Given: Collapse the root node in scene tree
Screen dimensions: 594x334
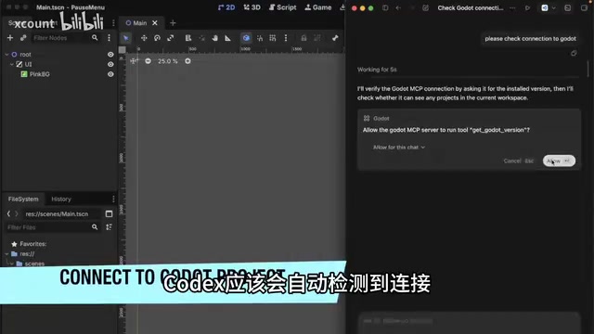Looking at the screenshot, I should (x=6, y=55).
